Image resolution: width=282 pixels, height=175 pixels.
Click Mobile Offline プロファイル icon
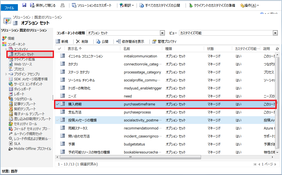coord(11,149)
